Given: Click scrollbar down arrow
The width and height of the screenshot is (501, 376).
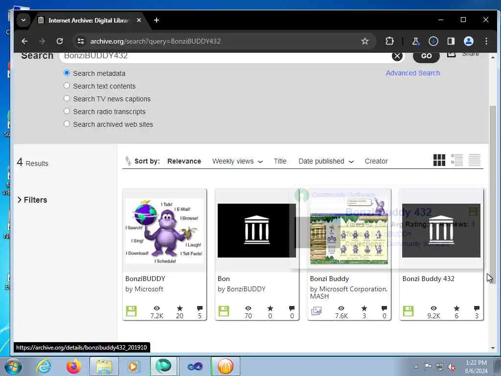Looking at the screenshot, I should pyautogui.click(x=493, y=348).
